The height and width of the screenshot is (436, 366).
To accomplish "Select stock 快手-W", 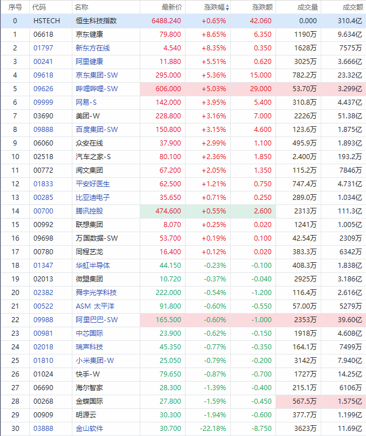I will point(88,374).
